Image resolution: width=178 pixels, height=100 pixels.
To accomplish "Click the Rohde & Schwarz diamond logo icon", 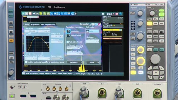I will [121, 14].
